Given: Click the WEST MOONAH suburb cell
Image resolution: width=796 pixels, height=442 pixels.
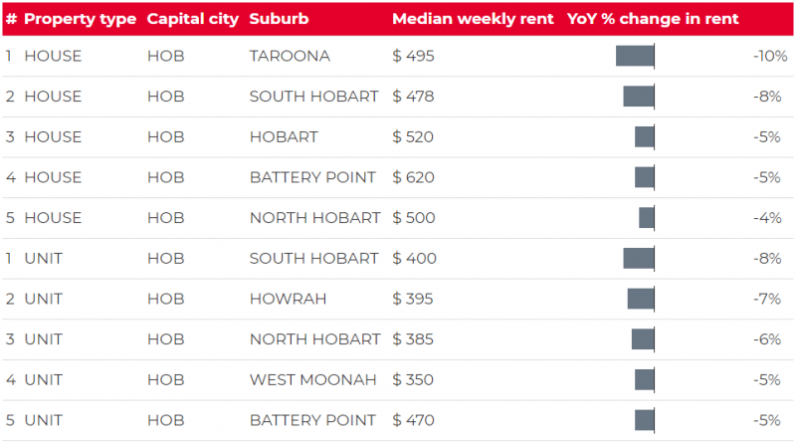Looking at the screenshot, I should click(312, 380).
